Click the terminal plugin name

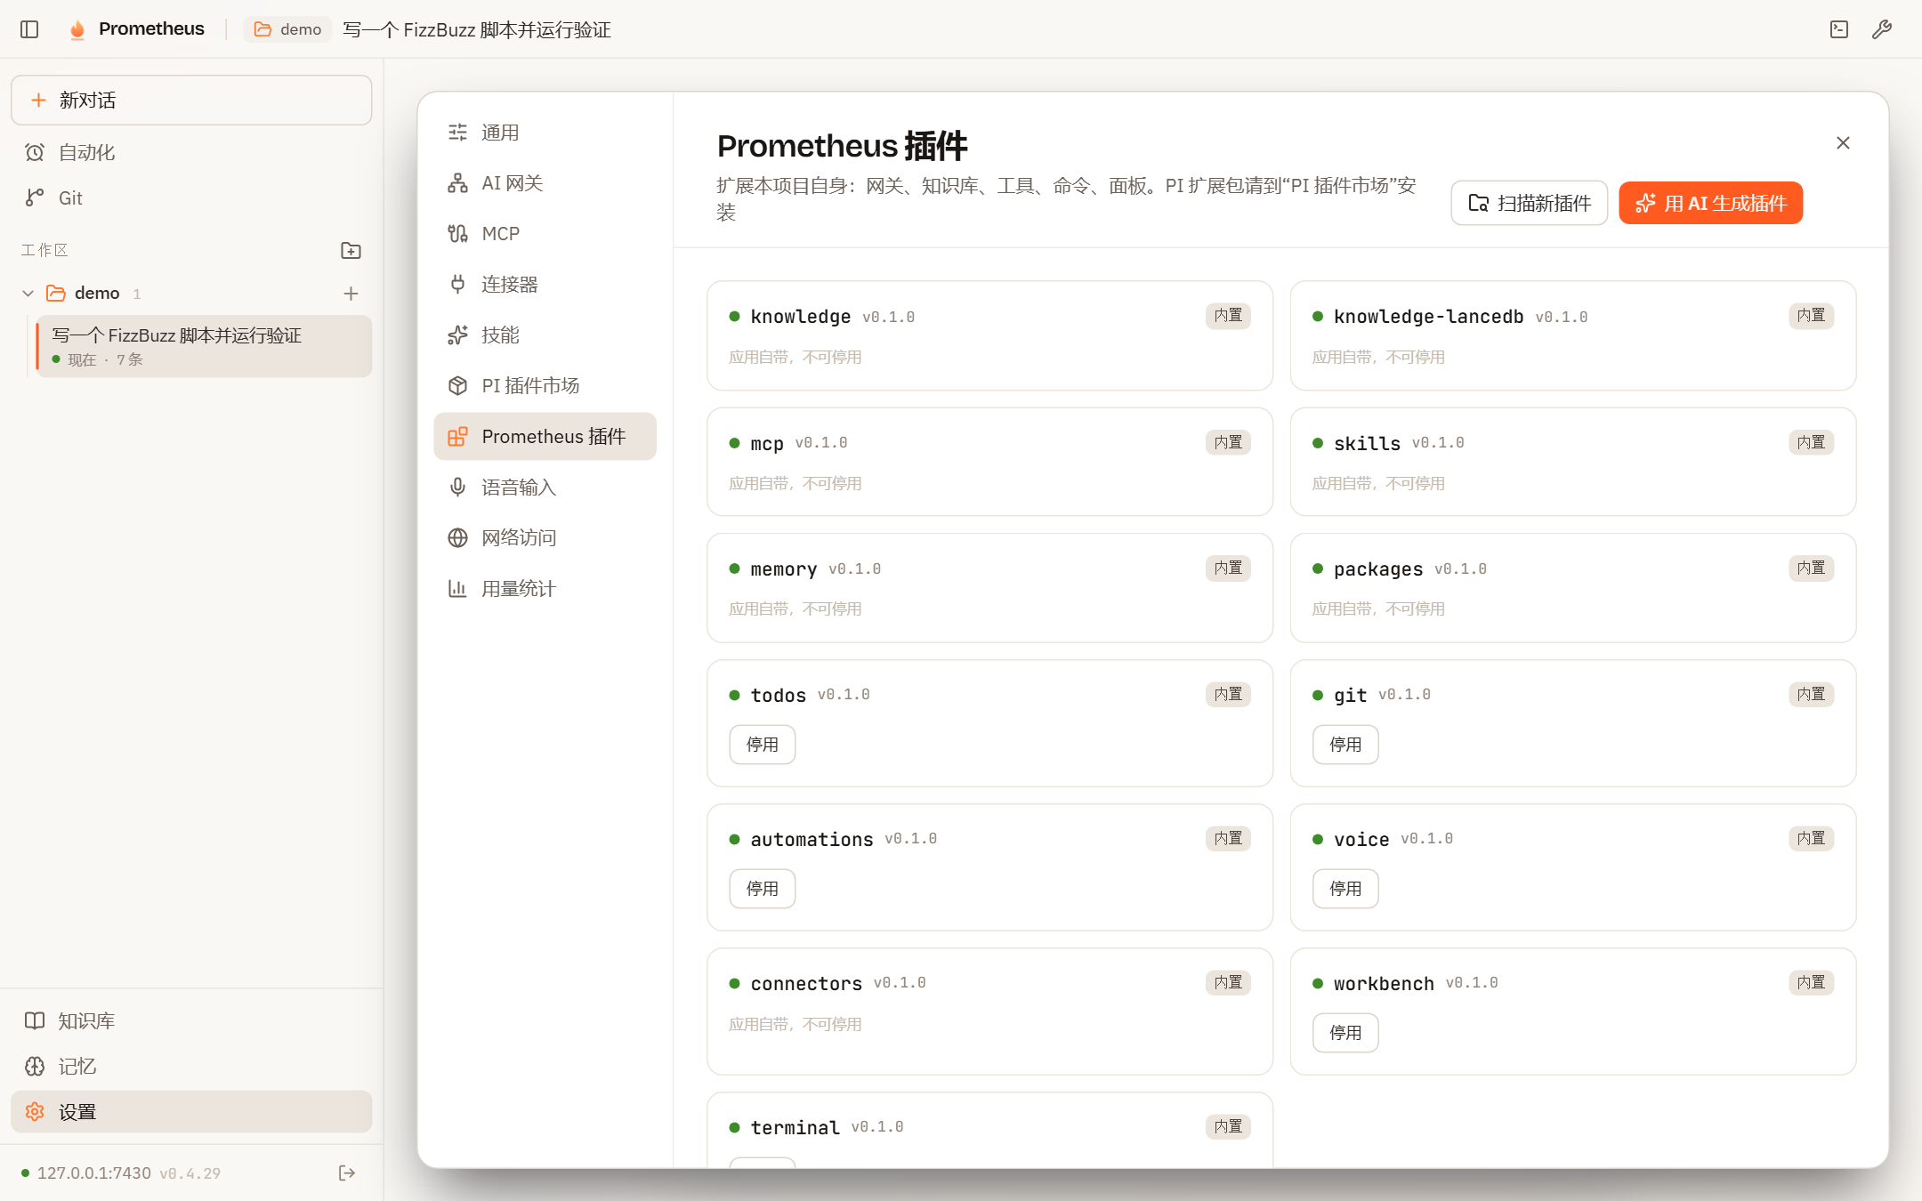tap(795, 1128)
